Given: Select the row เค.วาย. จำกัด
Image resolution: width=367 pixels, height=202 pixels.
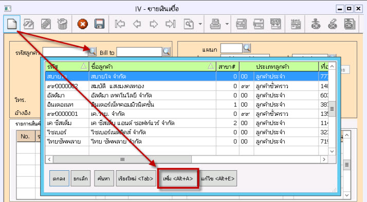Looking at the screenshot, I should tap(187, 114).
